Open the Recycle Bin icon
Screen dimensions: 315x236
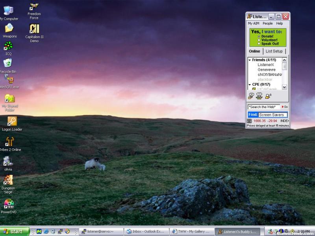point(7,63)
